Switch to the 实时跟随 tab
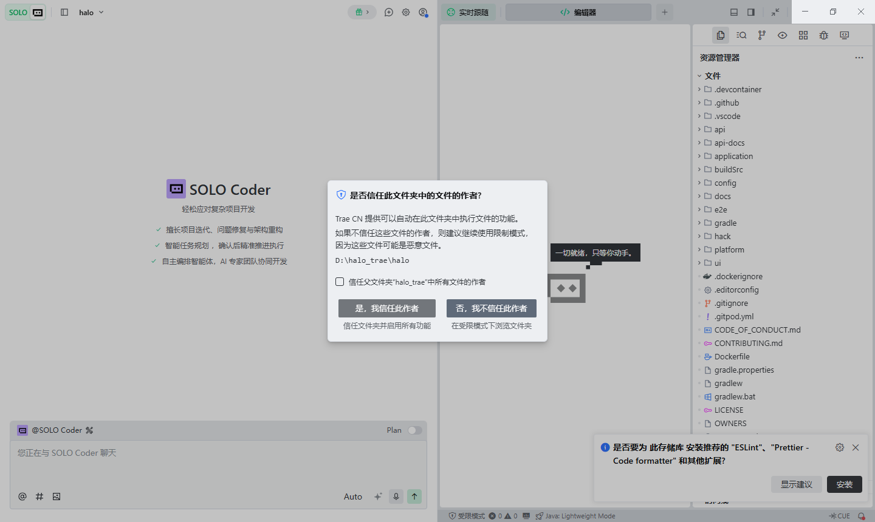Viewport: 875px width, 522px height. point(468,12)
